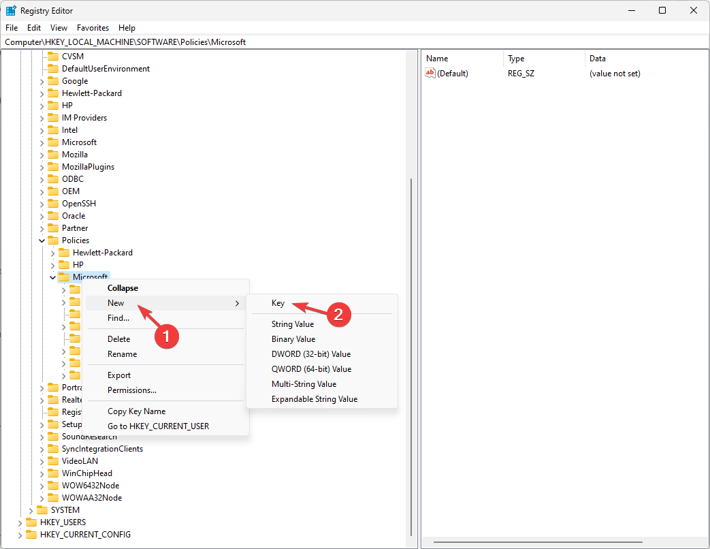Collapse the Policies key using its chevron

coord(42,240)
